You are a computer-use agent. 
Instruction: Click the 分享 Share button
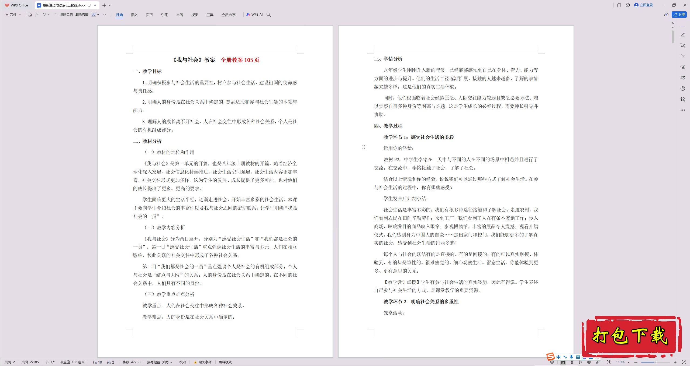(679, 15)
